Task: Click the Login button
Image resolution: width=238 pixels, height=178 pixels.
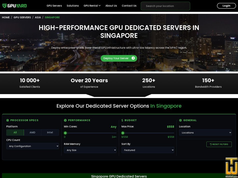Action: tap(226, 6)
